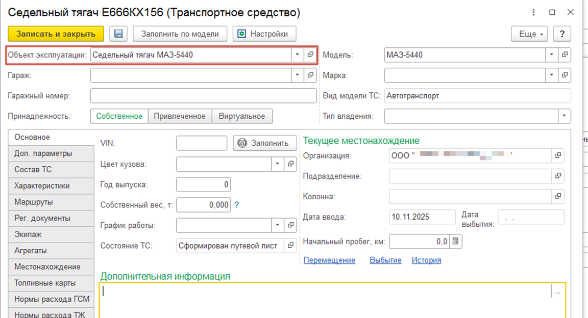Expand the Гараж dropdown list
This screenshot has width=588, height=318.
(297, 75)
